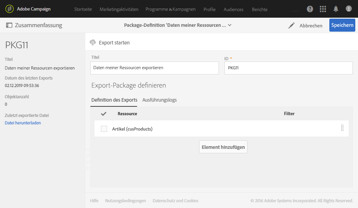Open the notifications bell icon

(336, 9)
